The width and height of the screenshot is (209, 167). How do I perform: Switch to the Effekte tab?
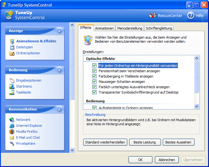(86, 28)
